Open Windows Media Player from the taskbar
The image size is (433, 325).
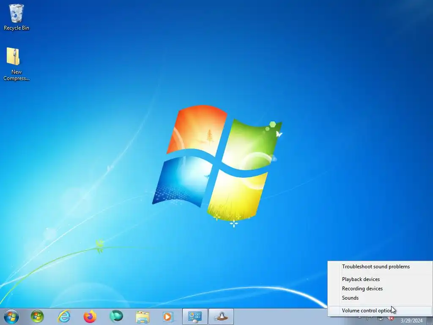167,317
